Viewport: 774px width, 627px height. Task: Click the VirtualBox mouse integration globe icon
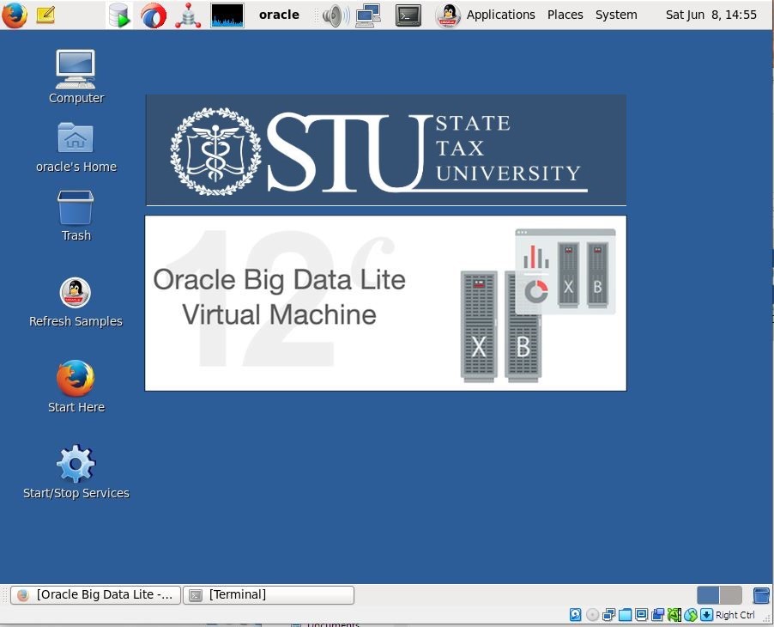coord(691,615)
